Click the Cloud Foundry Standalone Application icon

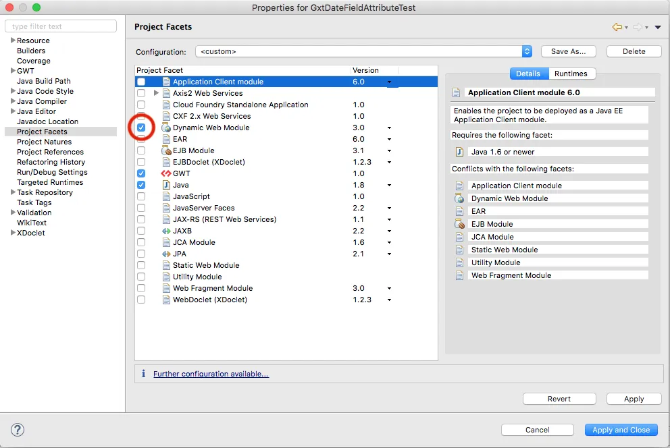[166, 105]
